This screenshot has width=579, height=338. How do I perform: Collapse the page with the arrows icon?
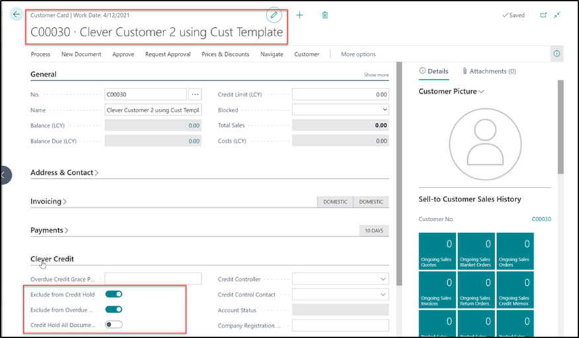tap(557, 15)
